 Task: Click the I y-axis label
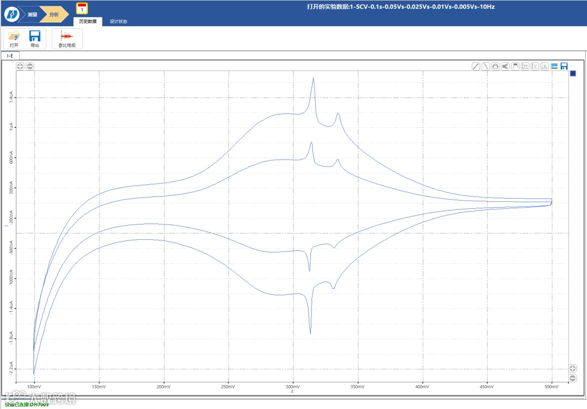pos(7,226)
